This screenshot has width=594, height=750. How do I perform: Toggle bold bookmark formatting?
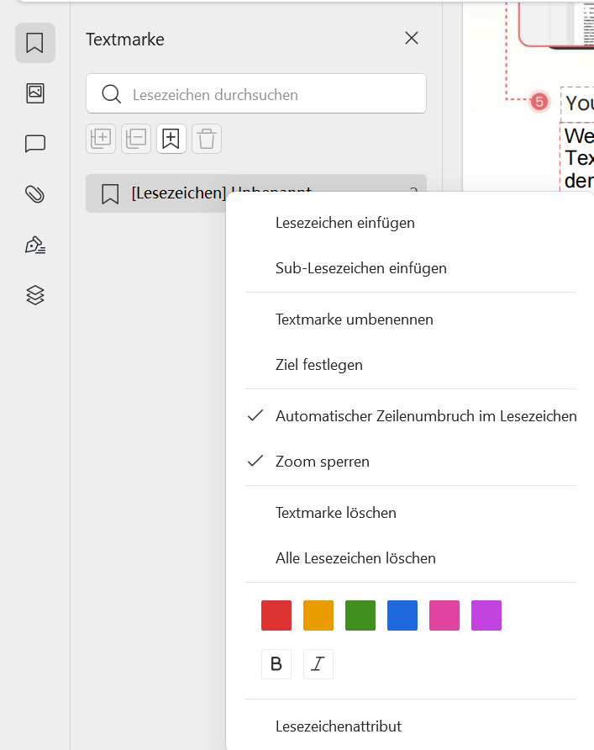(x=276, y=663)
